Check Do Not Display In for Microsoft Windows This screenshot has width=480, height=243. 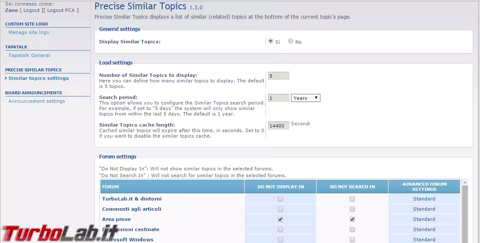tap(280, 240)
